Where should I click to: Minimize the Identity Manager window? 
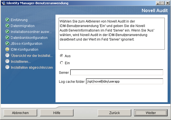pos(157,3)
